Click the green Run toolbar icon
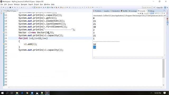Image resolution: width=169 pixels, height=95 pixels. (48, 7)
